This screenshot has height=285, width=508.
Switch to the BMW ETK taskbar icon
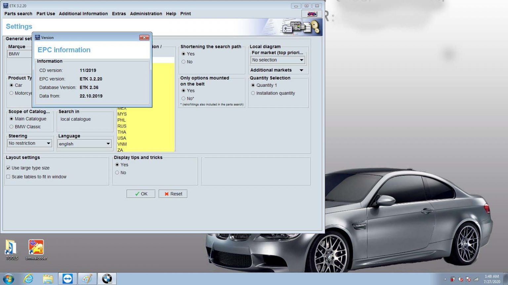click(106, 278)
